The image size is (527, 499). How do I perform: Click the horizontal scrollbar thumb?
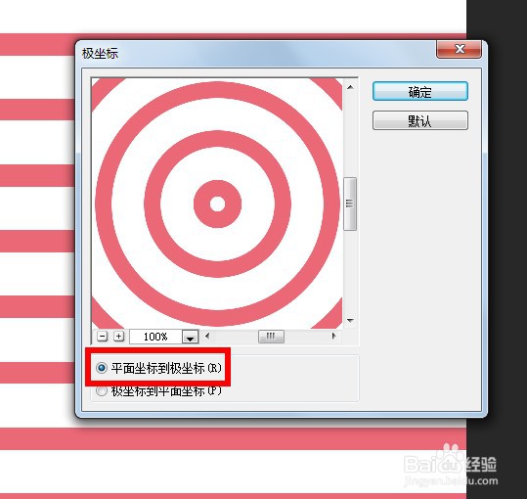coord(271,337)
